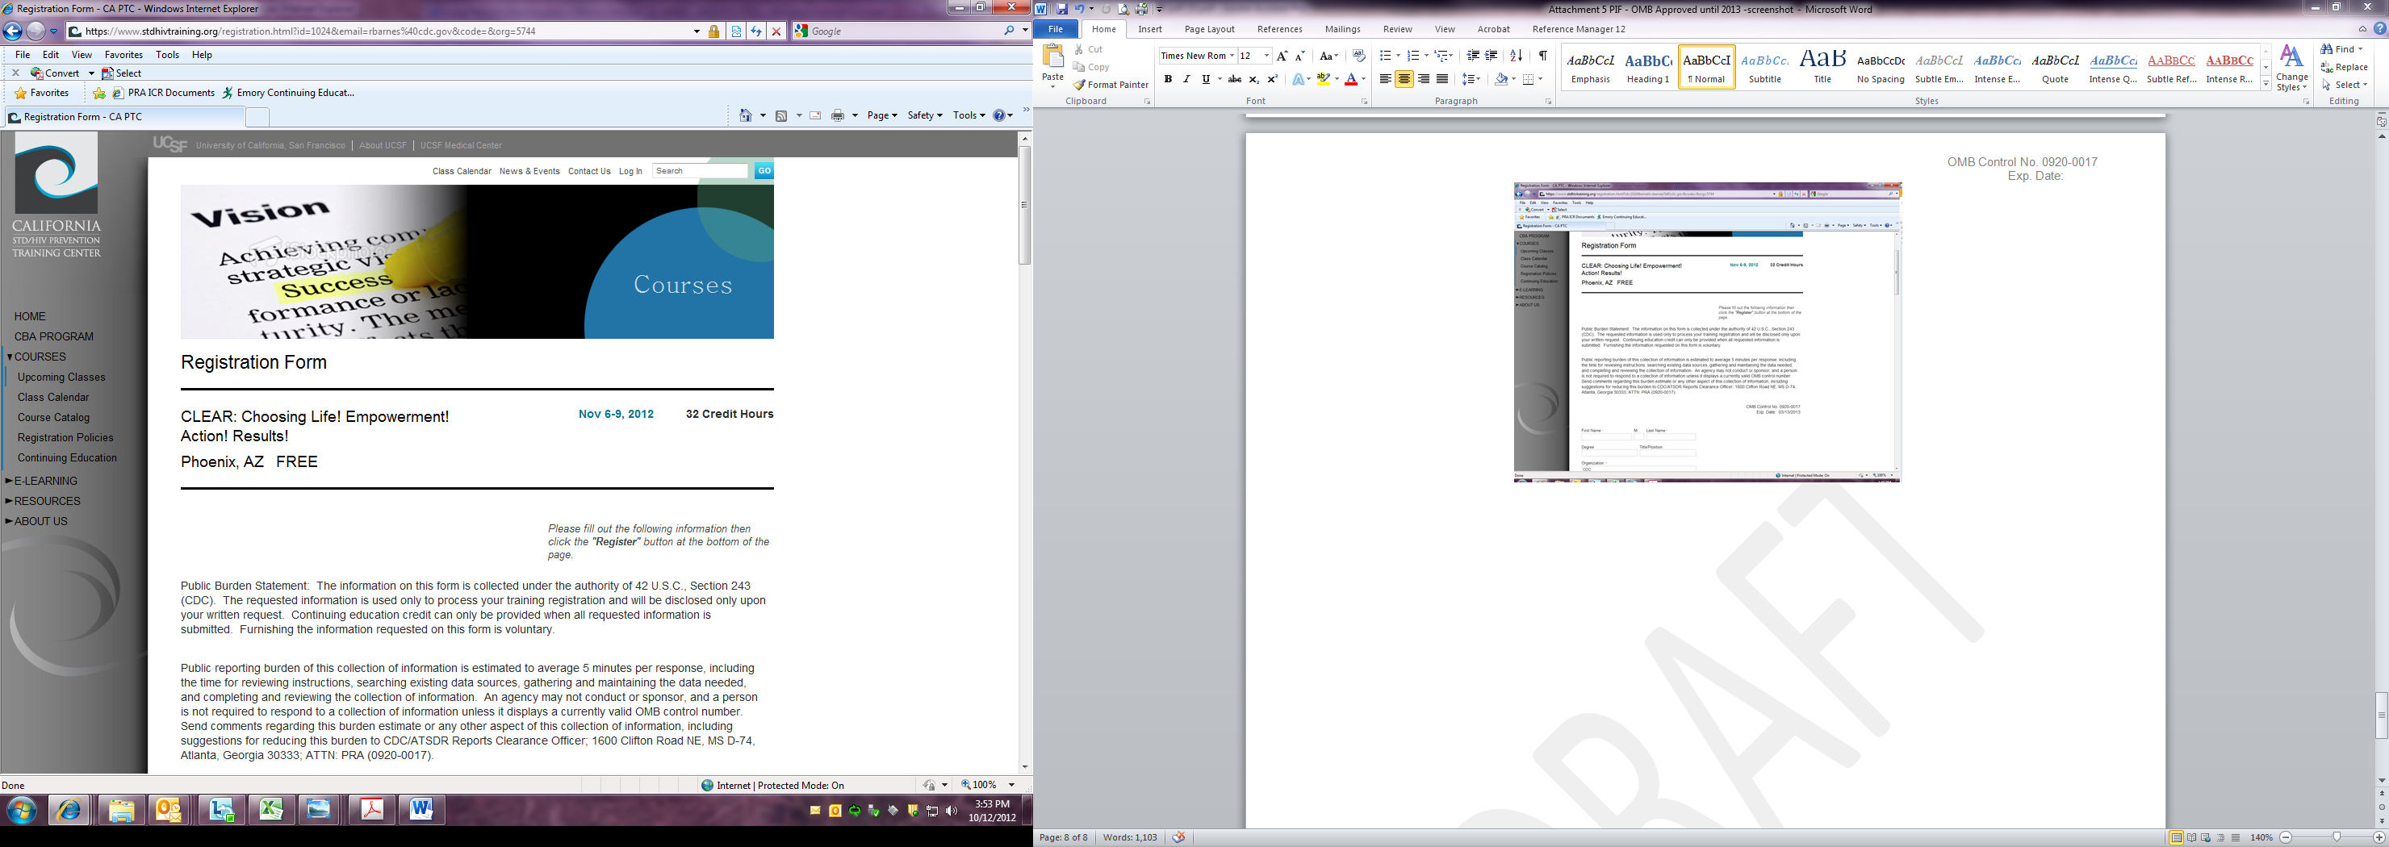Click the Grow Font icon

(1282, 56)
